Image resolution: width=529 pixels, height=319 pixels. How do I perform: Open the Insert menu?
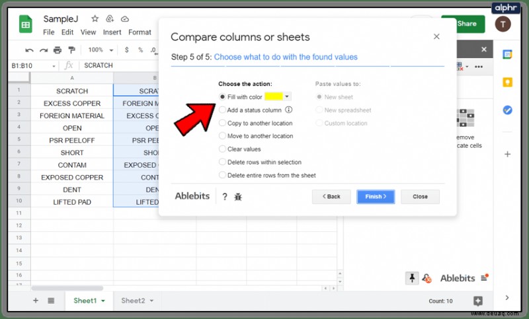(112, 32)
